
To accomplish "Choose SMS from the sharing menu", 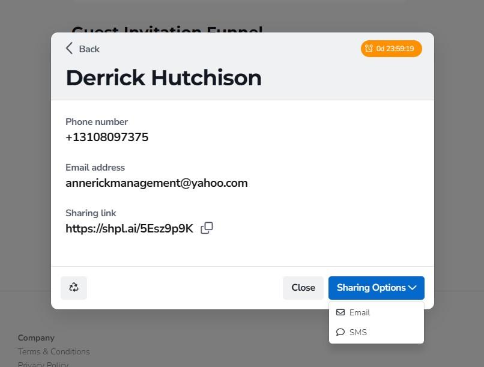I will (358, 332).
